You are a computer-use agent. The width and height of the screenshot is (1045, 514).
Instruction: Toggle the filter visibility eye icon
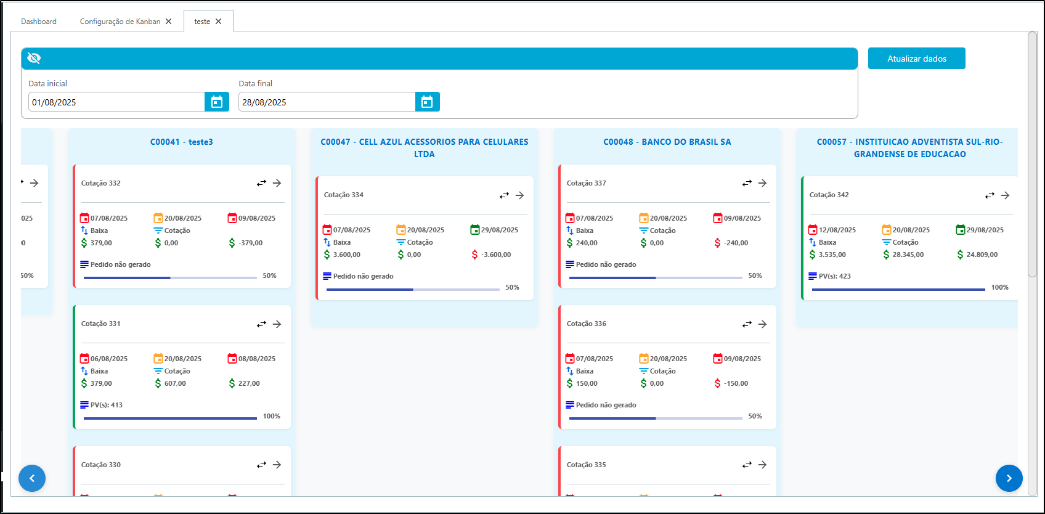coord(34,58)
